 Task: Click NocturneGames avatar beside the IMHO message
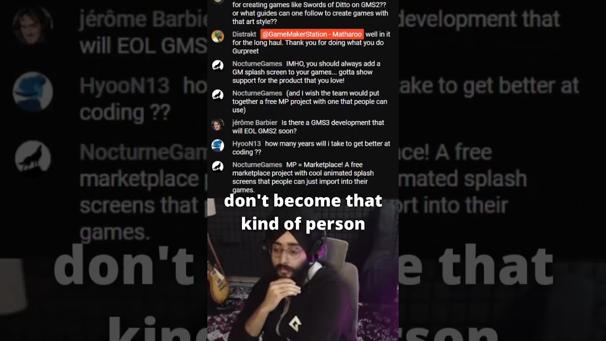tap(218, 66)
